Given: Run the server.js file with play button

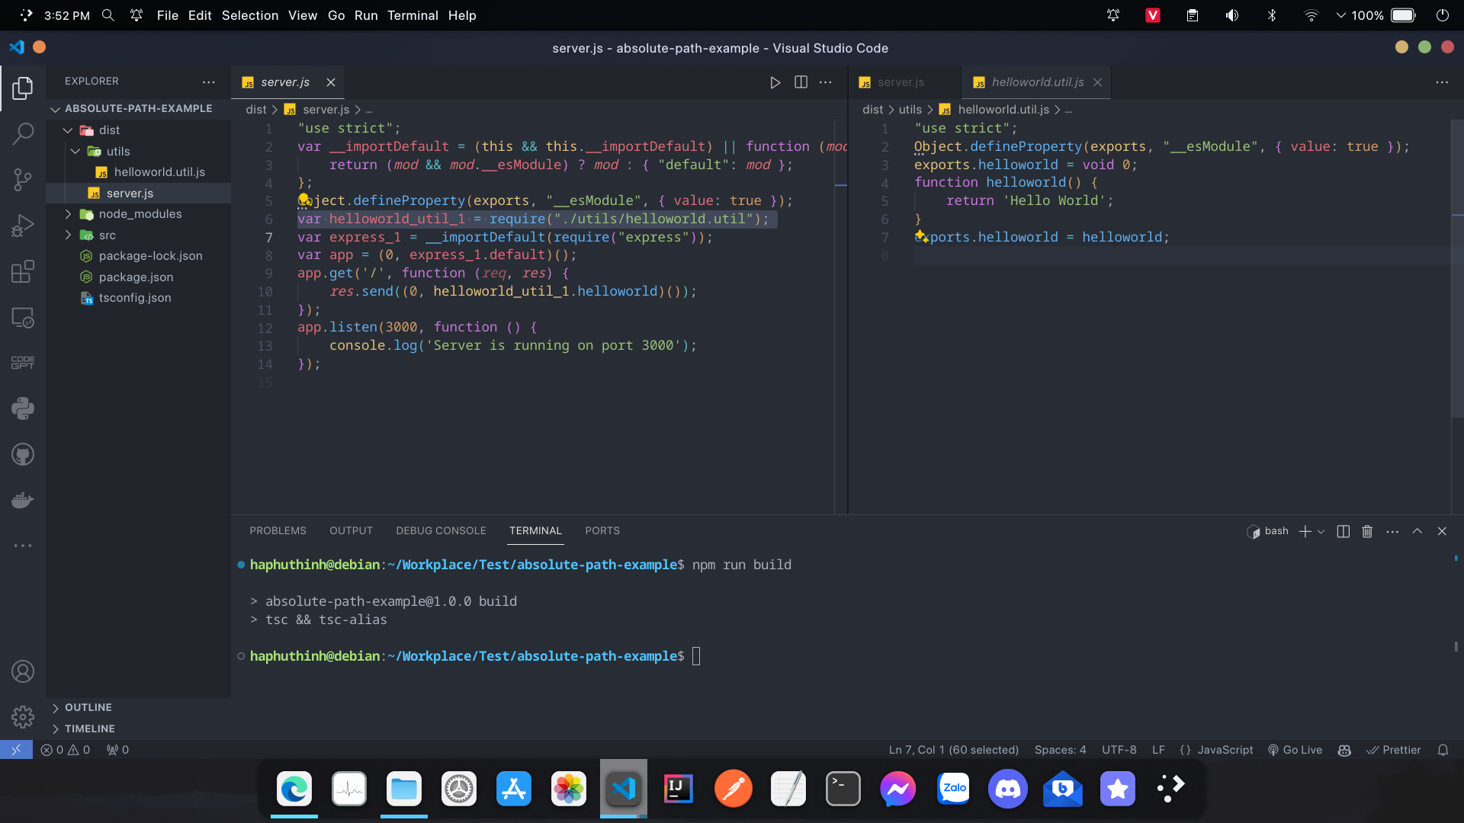Looking at the screenshot, I should (x=775, y=82).
